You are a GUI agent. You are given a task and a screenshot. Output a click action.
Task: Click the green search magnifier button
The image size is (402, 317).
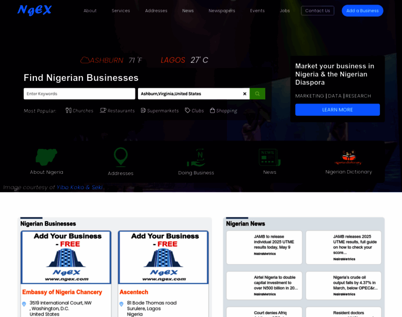tap(258, 94)
